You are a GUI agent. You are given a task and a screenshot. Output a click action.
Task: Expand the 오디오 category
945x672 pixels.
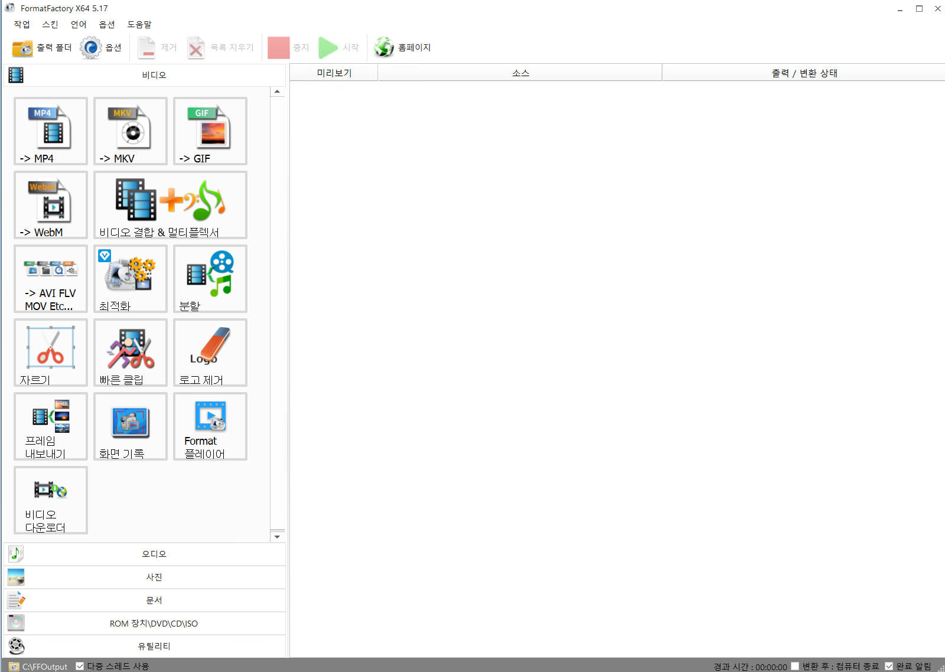(145, 554)
